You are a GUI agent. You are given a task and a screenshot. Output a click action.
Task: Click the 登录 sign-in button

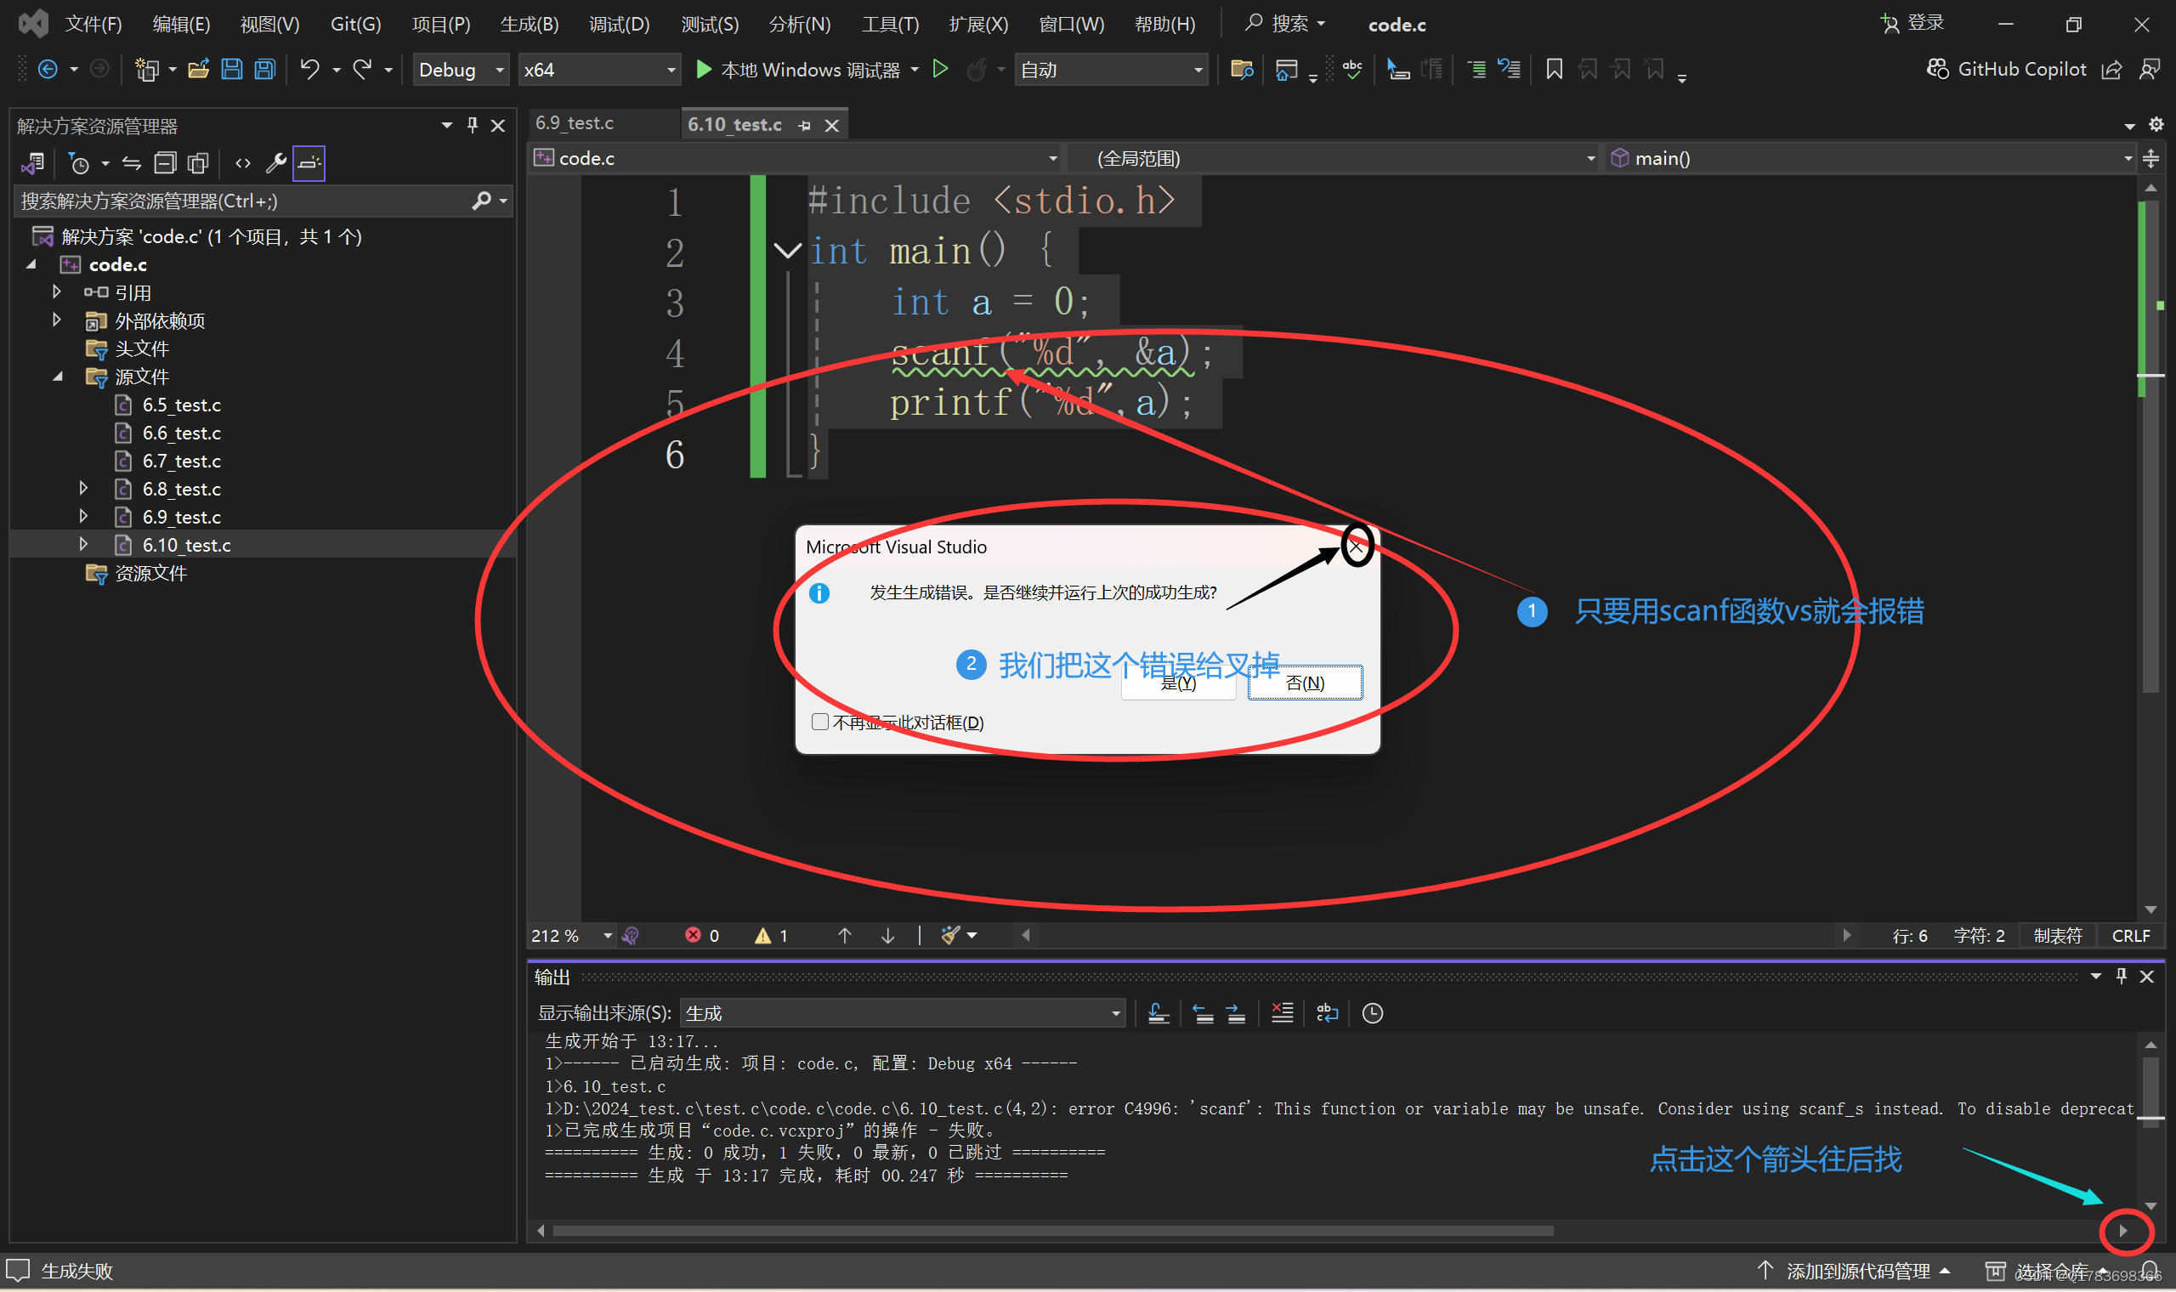pos(1912,24)
